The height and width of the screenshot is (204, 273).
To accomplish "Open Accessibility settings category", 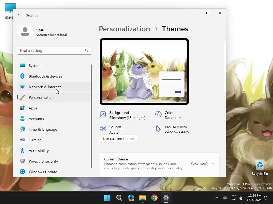I will pos(54,151).
